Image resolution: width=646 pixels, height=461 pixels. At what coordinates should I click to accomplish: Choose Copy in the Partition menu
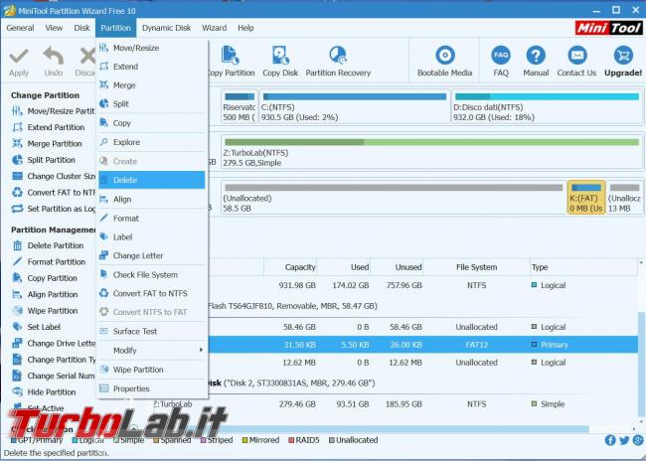pyautogui.click(x=152, y=123)
